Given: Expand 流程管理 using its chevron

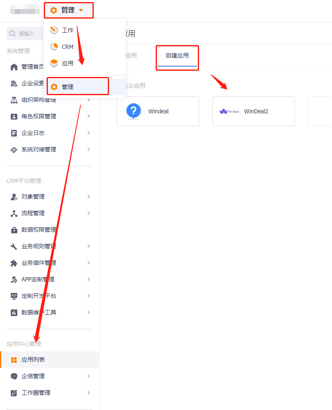Looking at the screenshot, I should tap(88, 213).
